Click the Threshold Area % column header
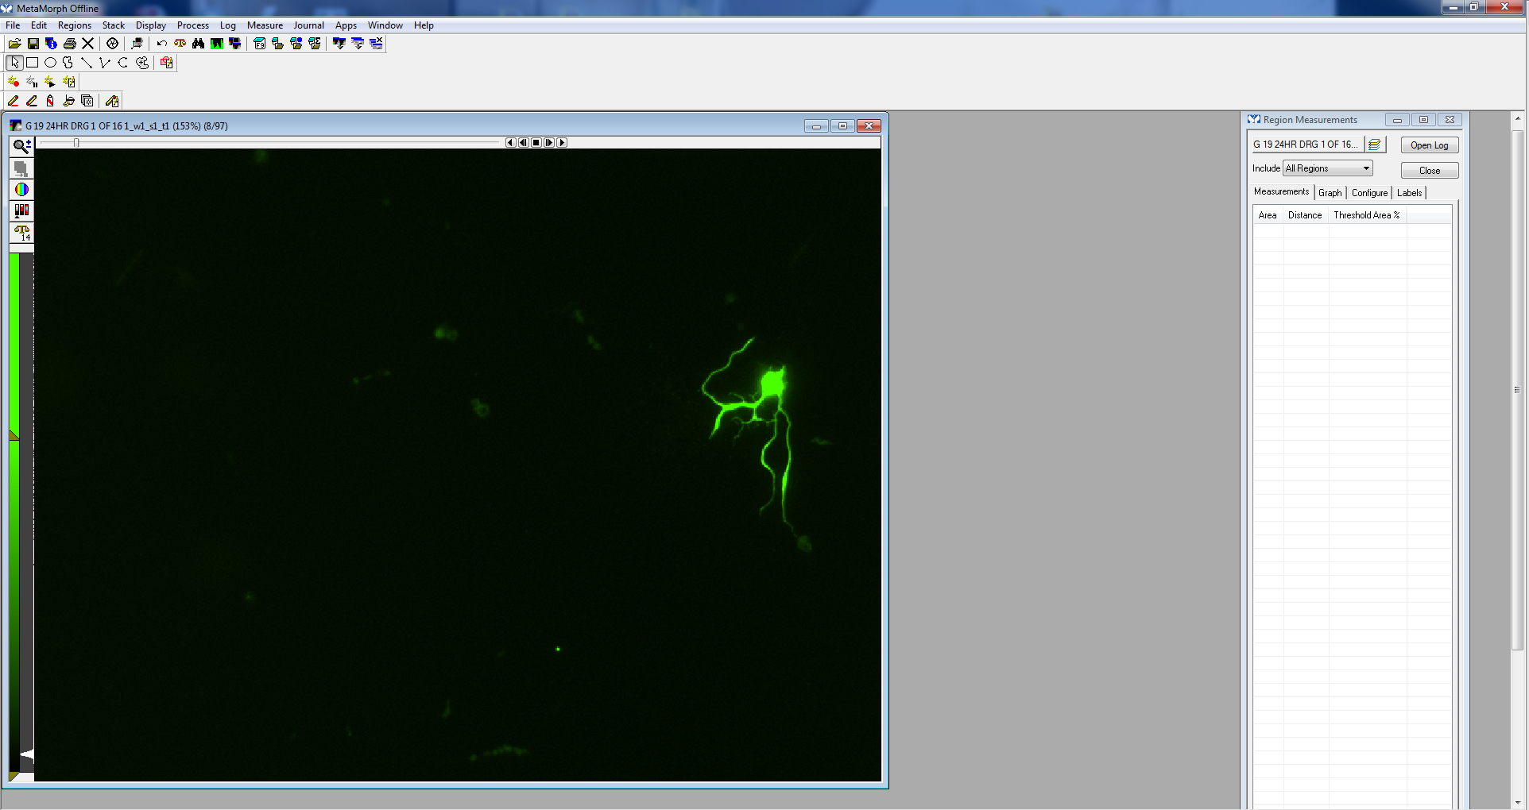1529x810 pixels. coord(1367,215)
